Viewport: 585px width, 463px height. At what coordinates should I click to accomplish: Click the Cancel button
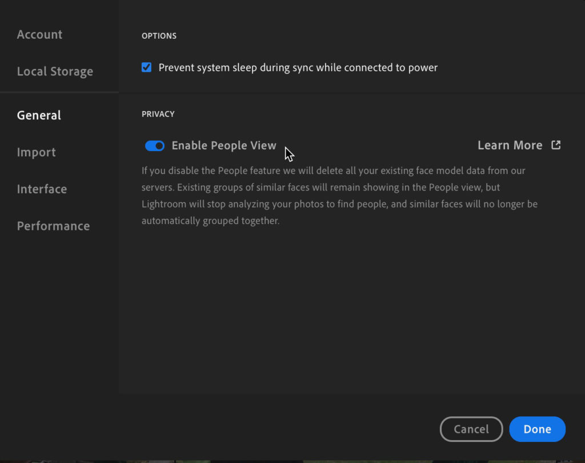coord(471,429)
